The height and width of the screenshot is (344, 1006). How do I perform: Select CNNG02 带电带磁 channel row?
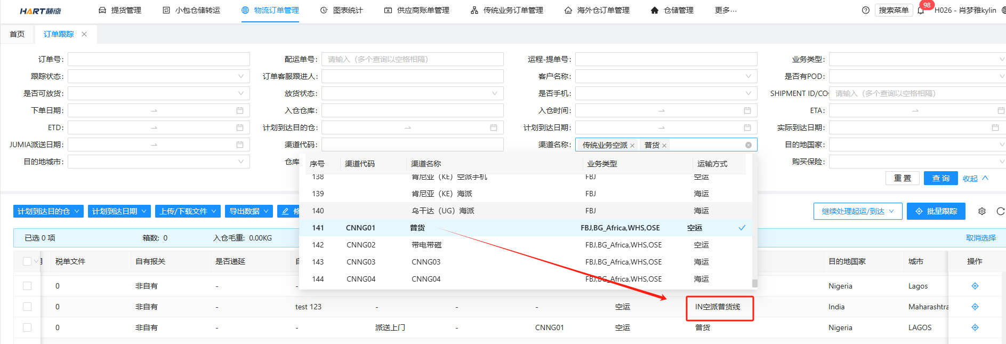[426, 245]
